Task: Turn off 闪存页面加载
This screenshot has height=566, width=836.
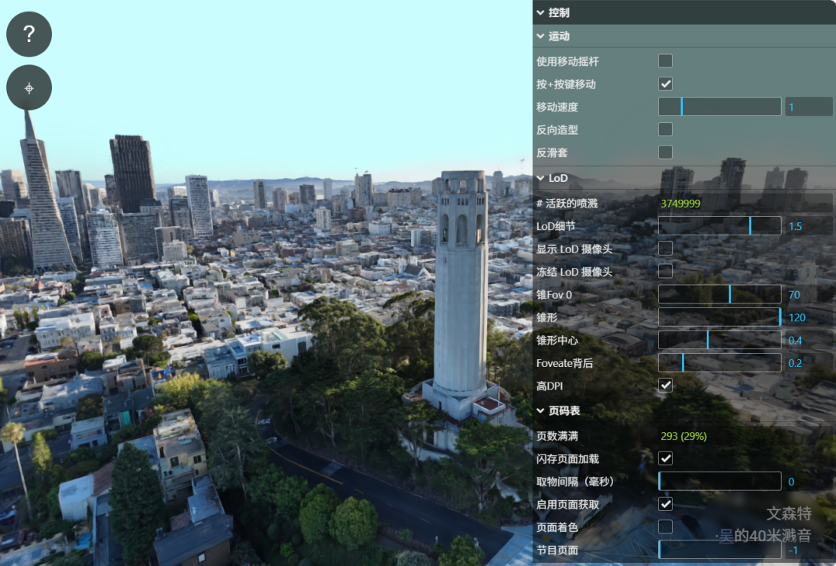Action: [665, 458]
